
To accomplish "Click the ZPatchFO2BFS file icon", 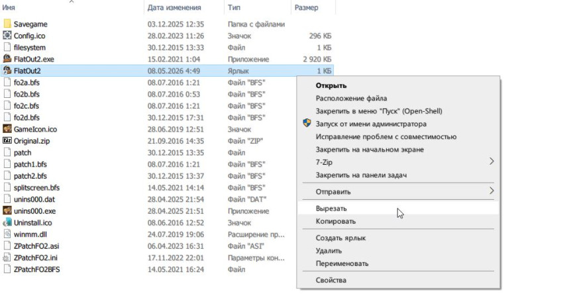I will [7, 269].
